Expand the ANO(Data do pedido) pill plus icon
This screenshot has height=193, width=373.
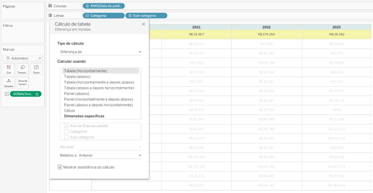[x=87, y=6]
